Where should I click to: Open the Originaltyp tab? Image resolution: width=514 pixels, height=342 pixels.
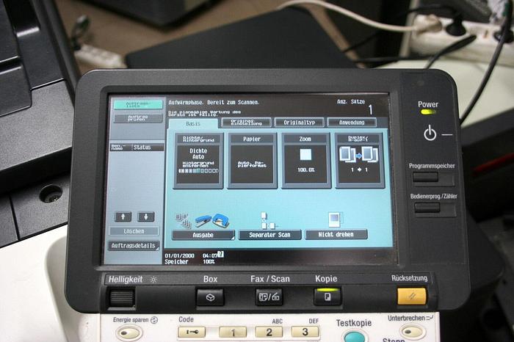pyautogui.click(x=300, y=123)
